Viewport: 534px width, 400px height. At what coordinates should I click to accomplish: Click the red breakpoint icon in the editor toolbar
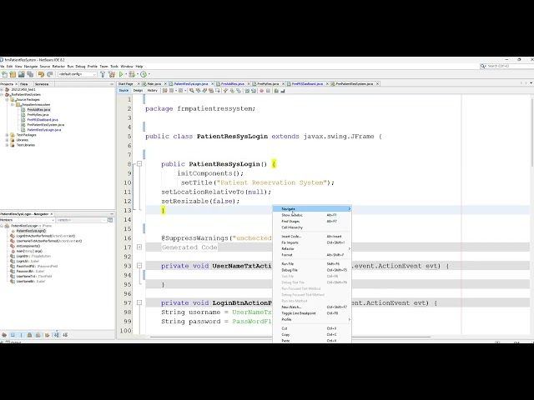pyautogui.click(x=261, y=91)
